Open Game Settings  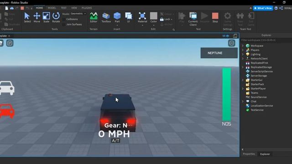228,19
